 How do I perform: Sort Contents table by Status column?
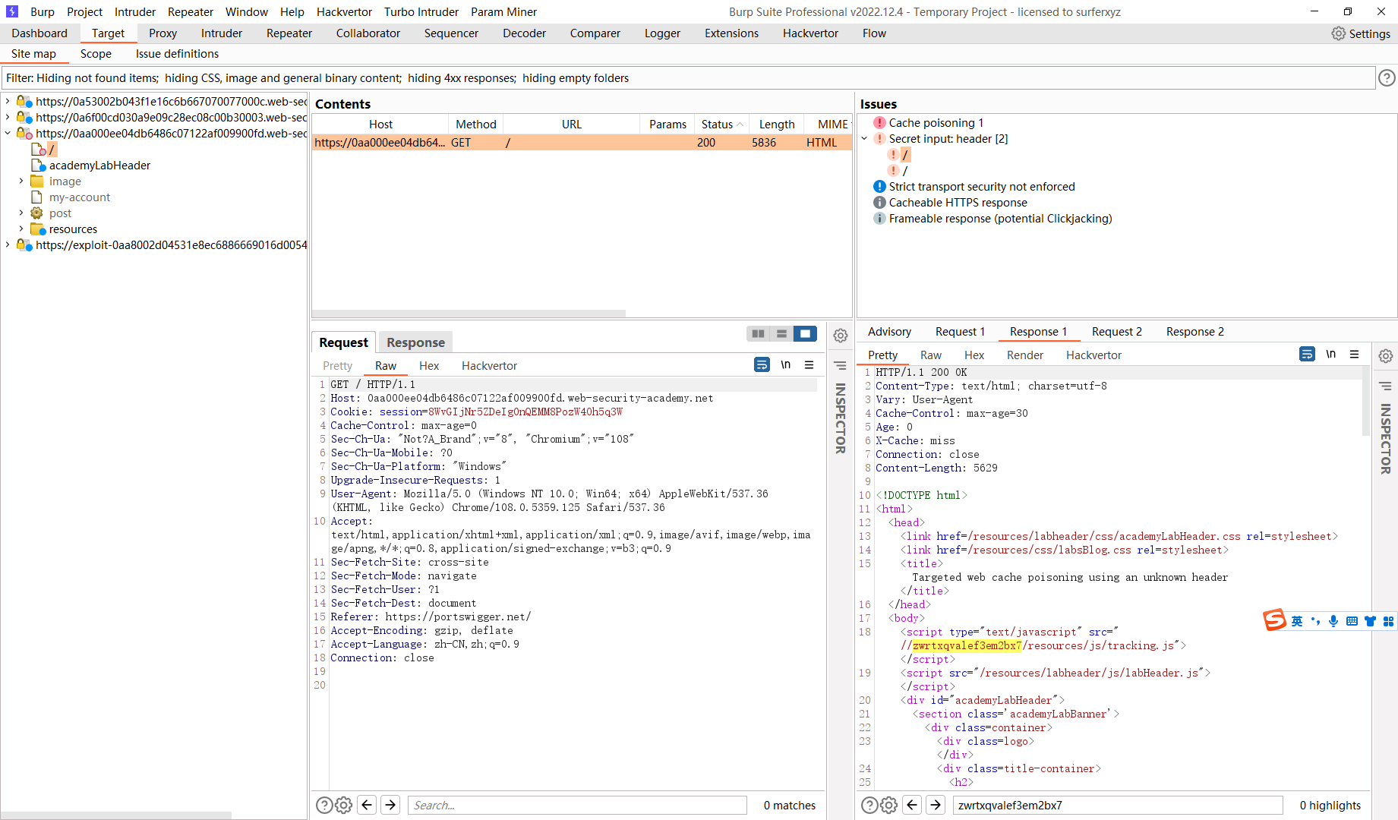pyautogui.click(x=721, y=124)
